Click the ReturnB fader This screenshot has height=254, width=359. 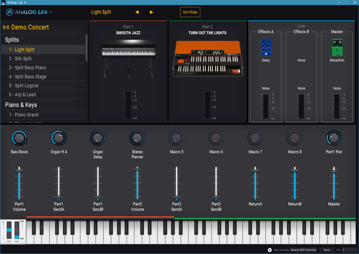295,183
